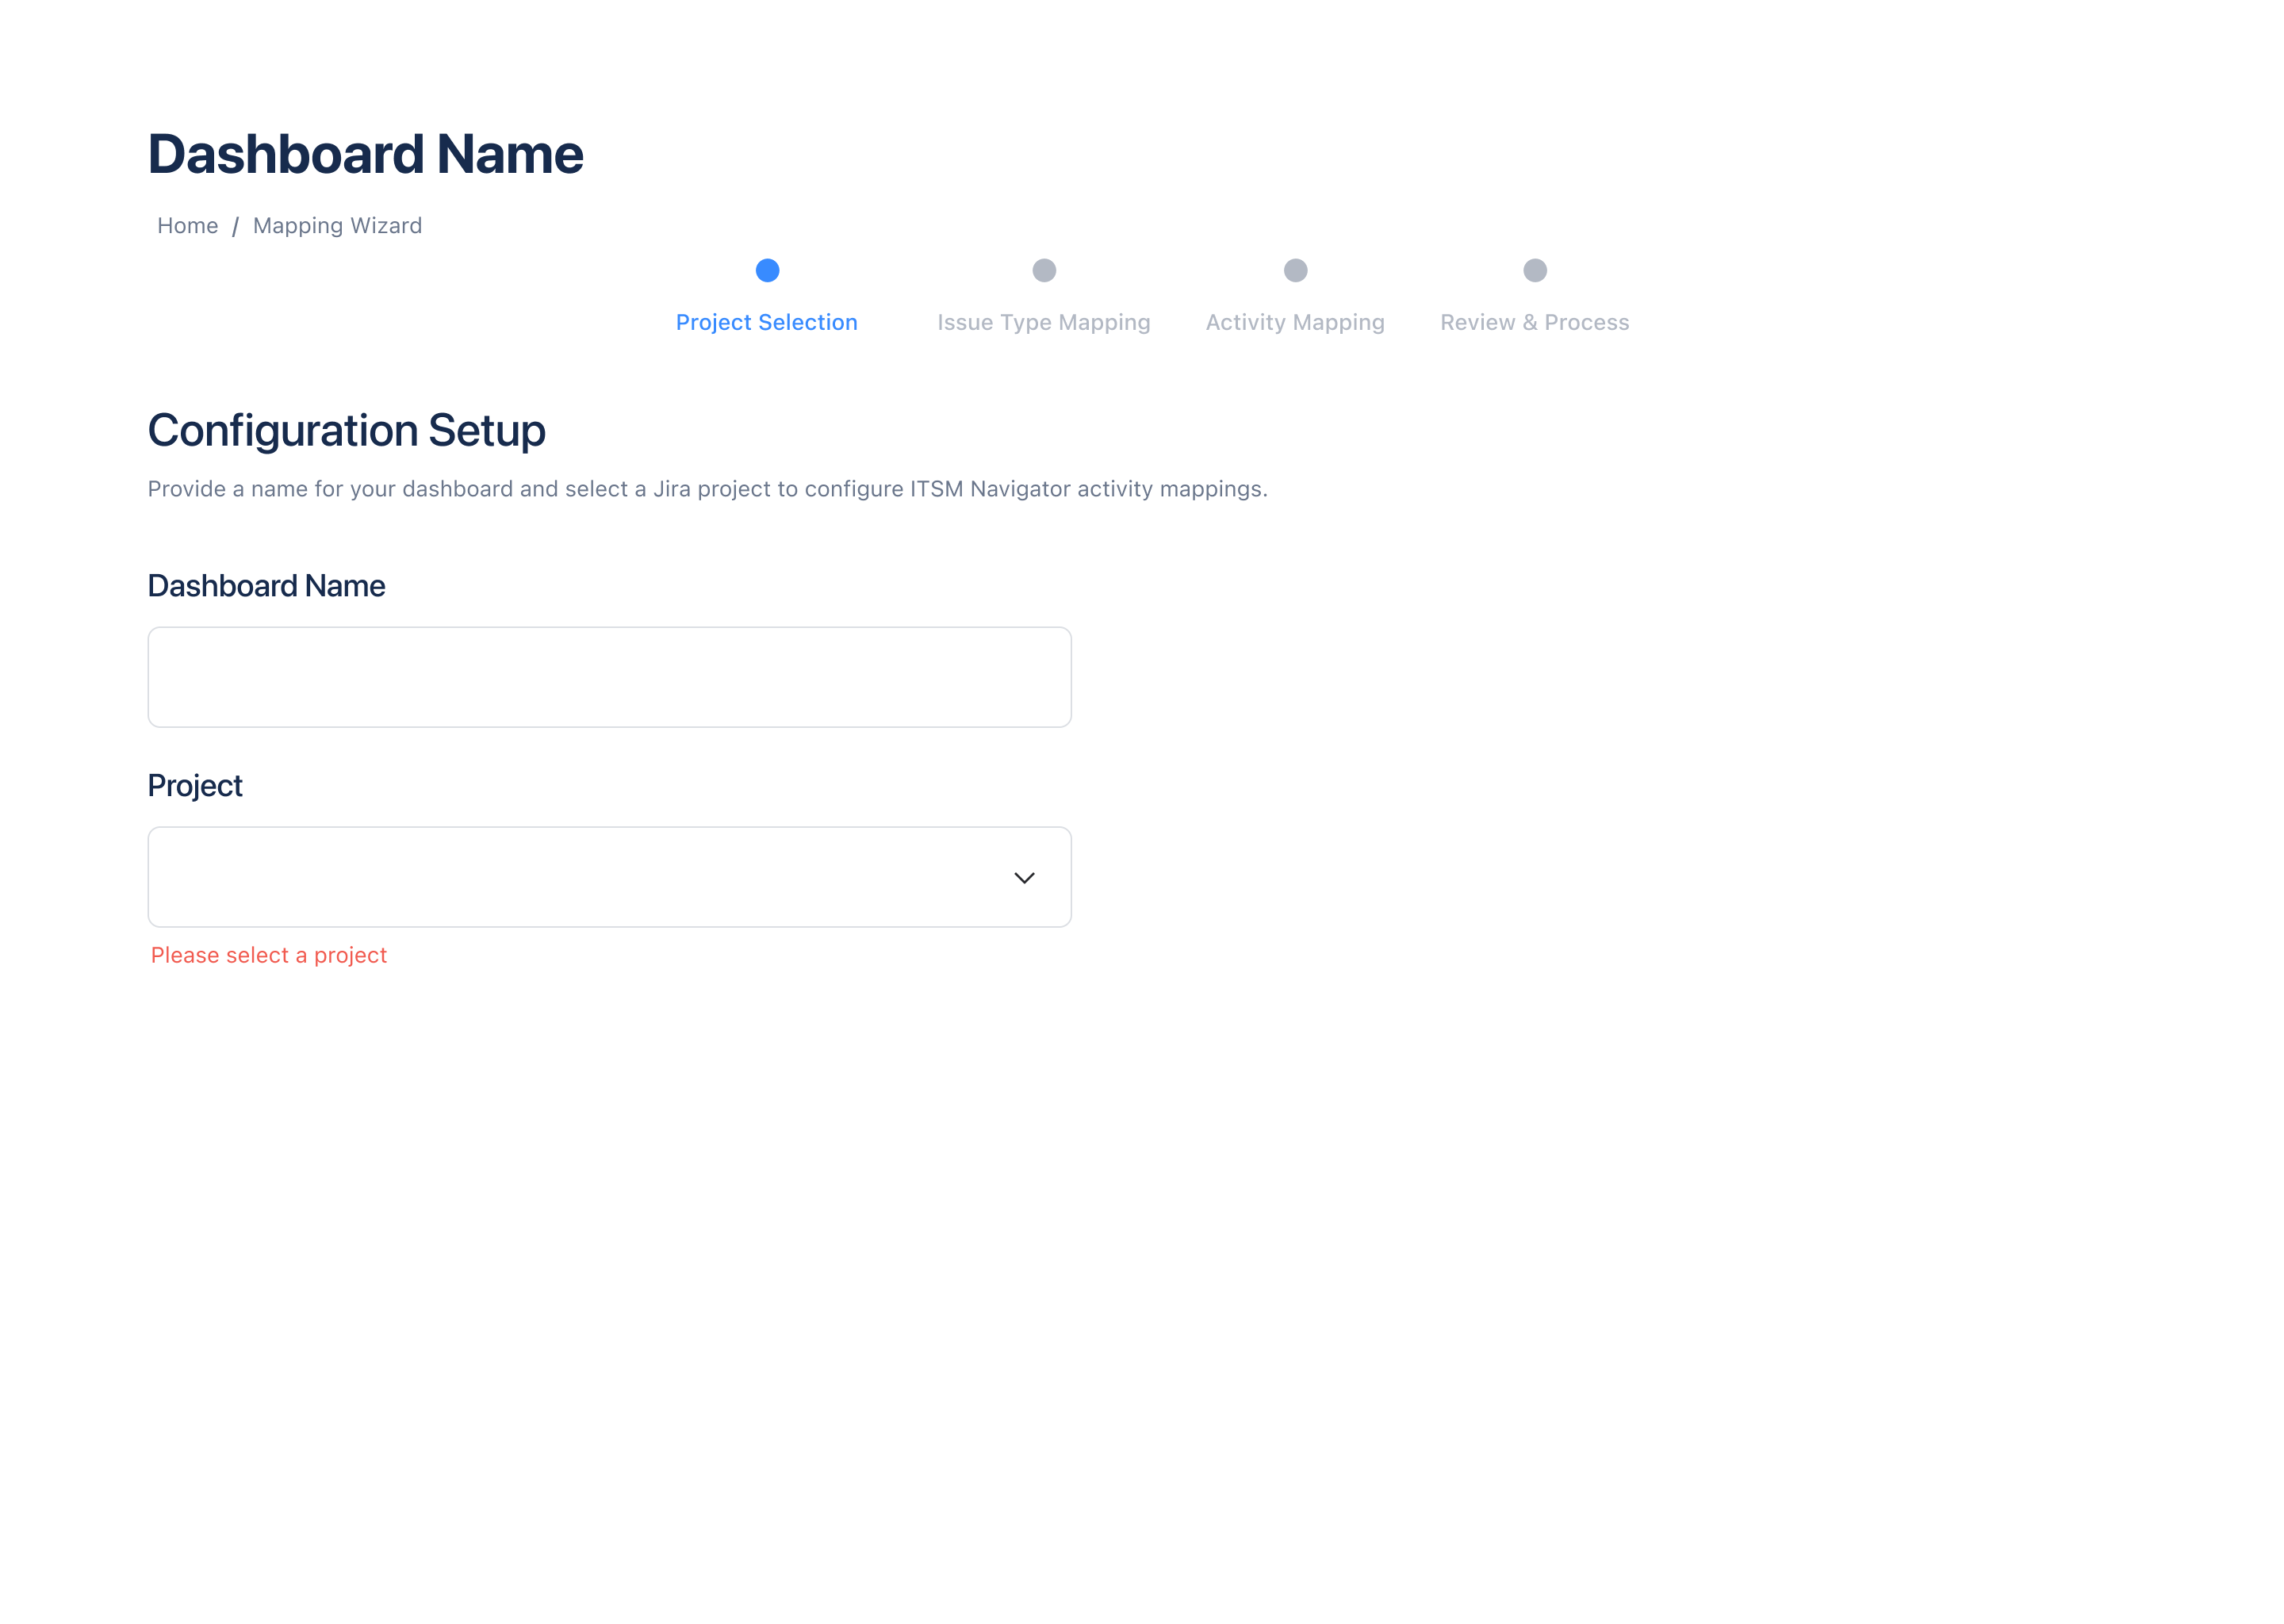This screenshot has height=1624, width=2284.
Task: Click the Home breadcrumb link
Action: [187, 226]
